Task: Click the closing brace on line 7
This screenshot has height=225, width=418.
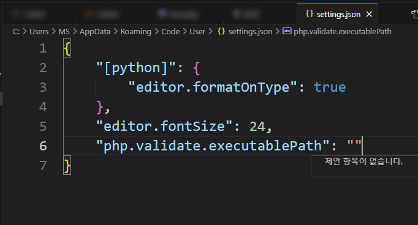Action: (67, 166)
